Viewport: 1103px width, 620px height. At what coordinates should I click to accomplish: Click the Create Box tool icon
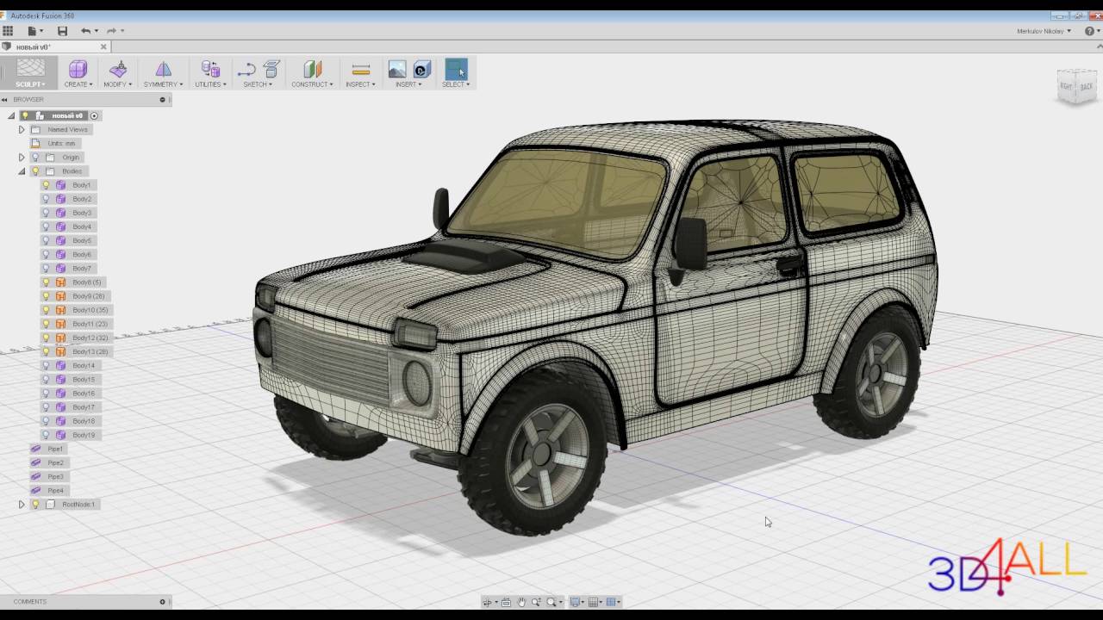[78, 70]
